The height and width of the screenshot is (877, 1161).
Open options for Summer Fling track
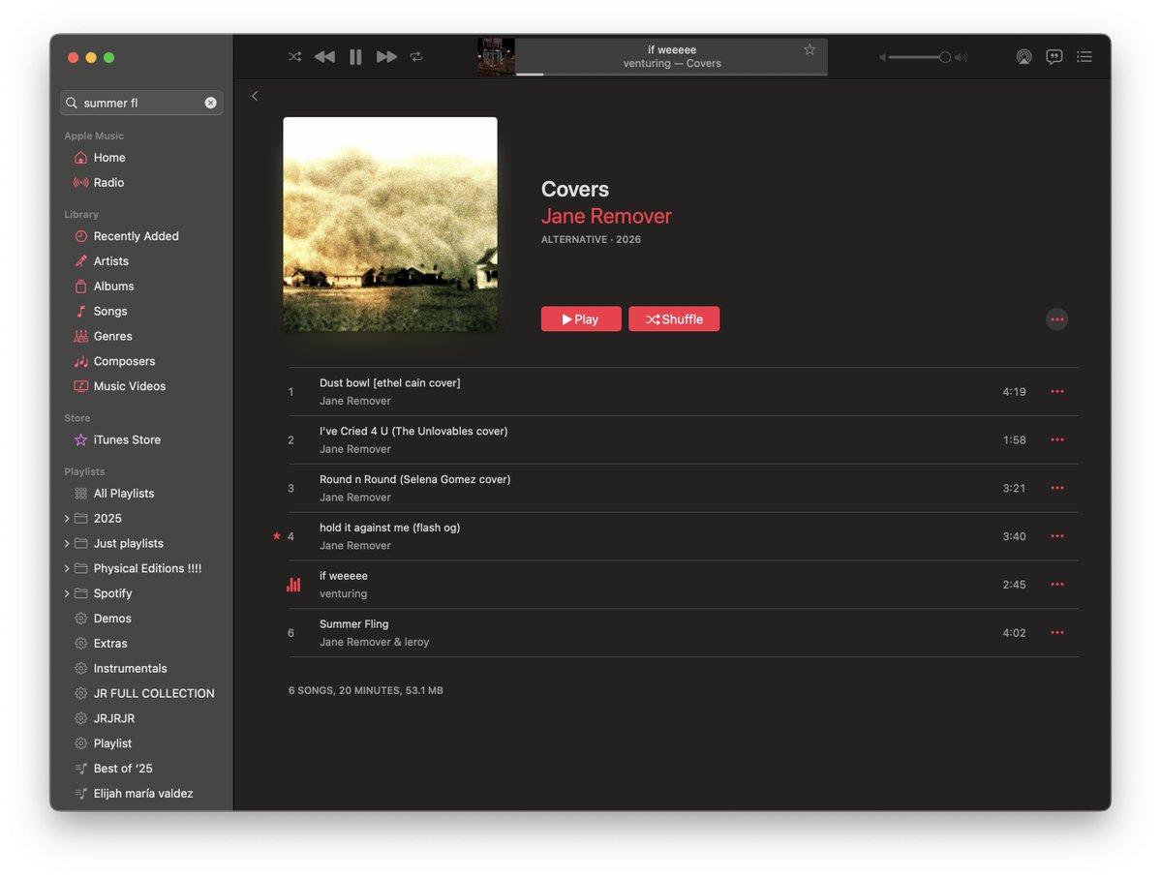point(1057,633)
